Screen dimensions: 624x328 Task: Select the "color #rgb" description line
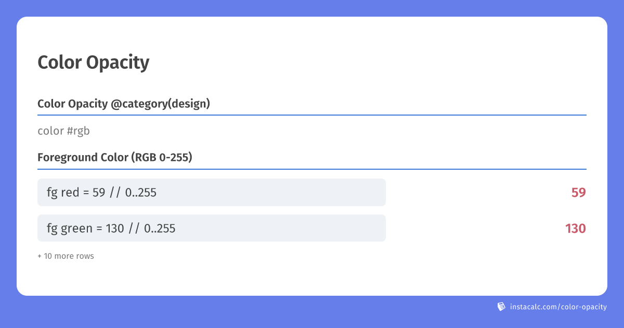(x=63, y=131)
